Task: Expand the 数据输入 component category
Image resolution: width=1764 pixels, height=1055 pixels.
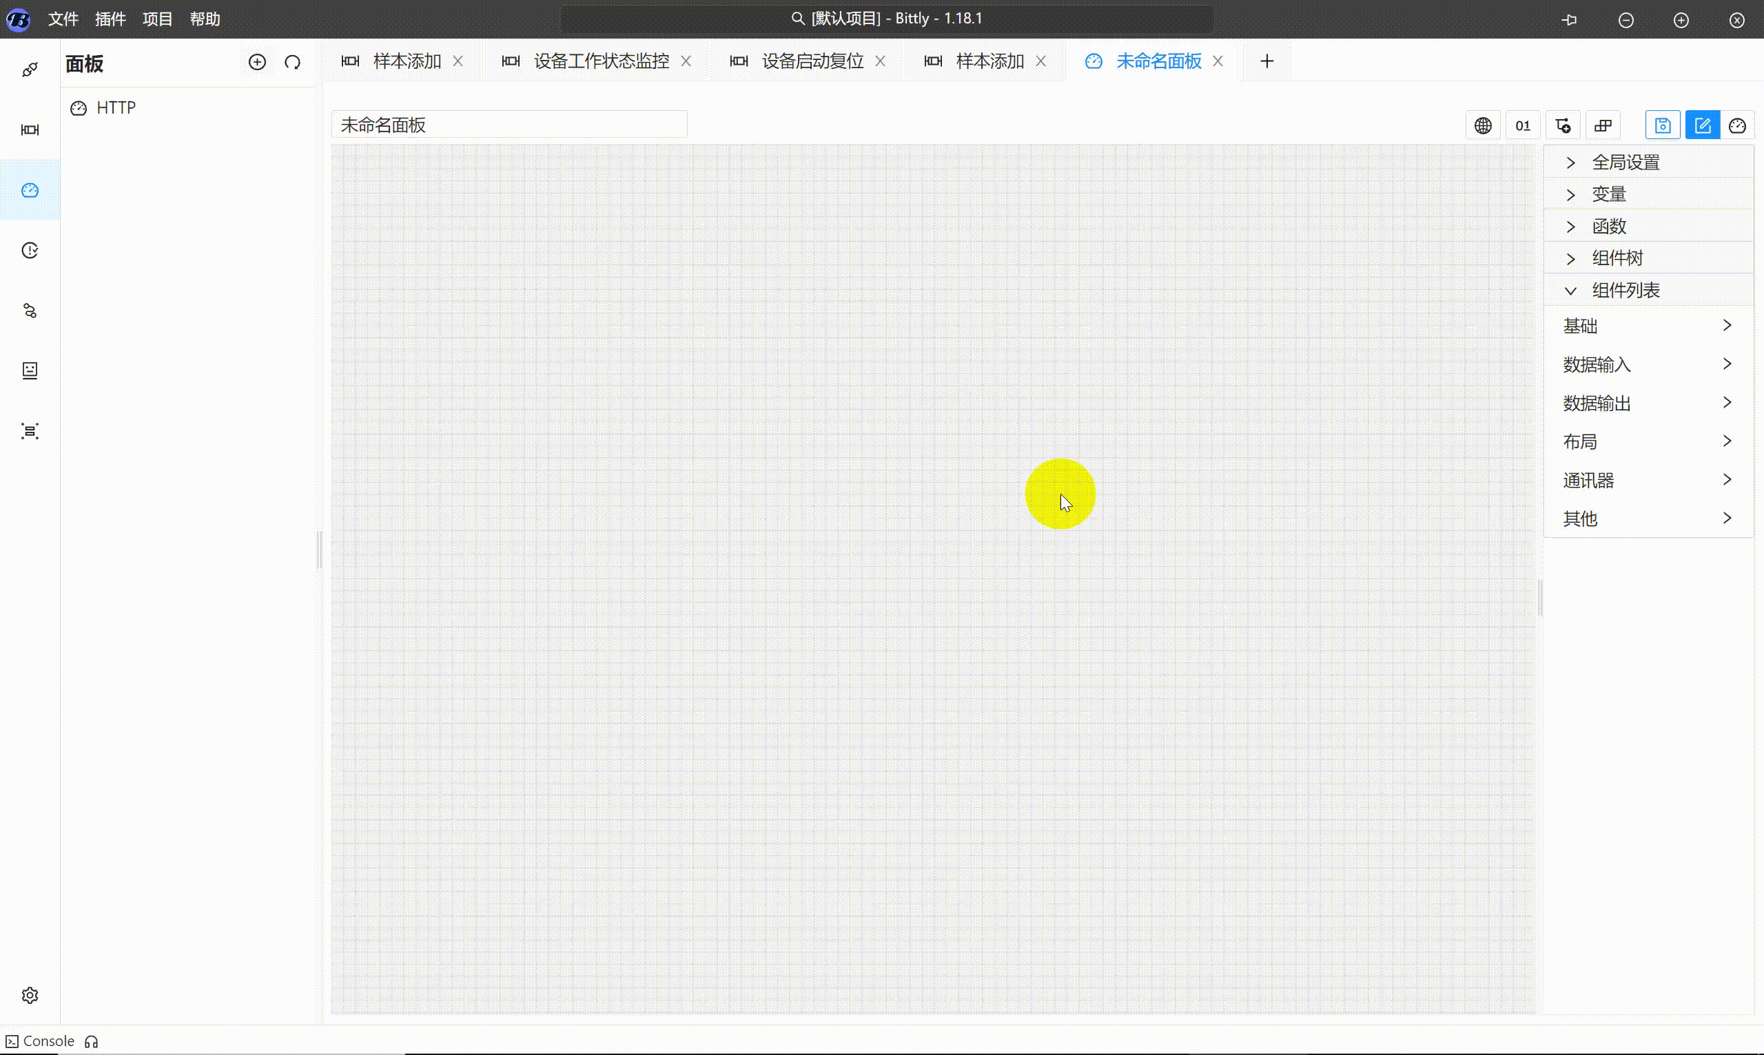Action: click(x=1597, y=364)
